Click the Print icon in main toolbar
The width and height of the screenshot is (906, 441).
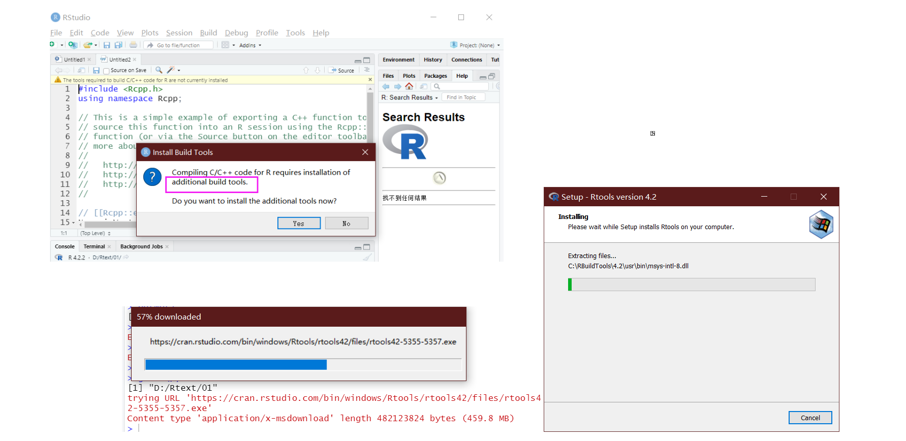(x=133, y=45)
